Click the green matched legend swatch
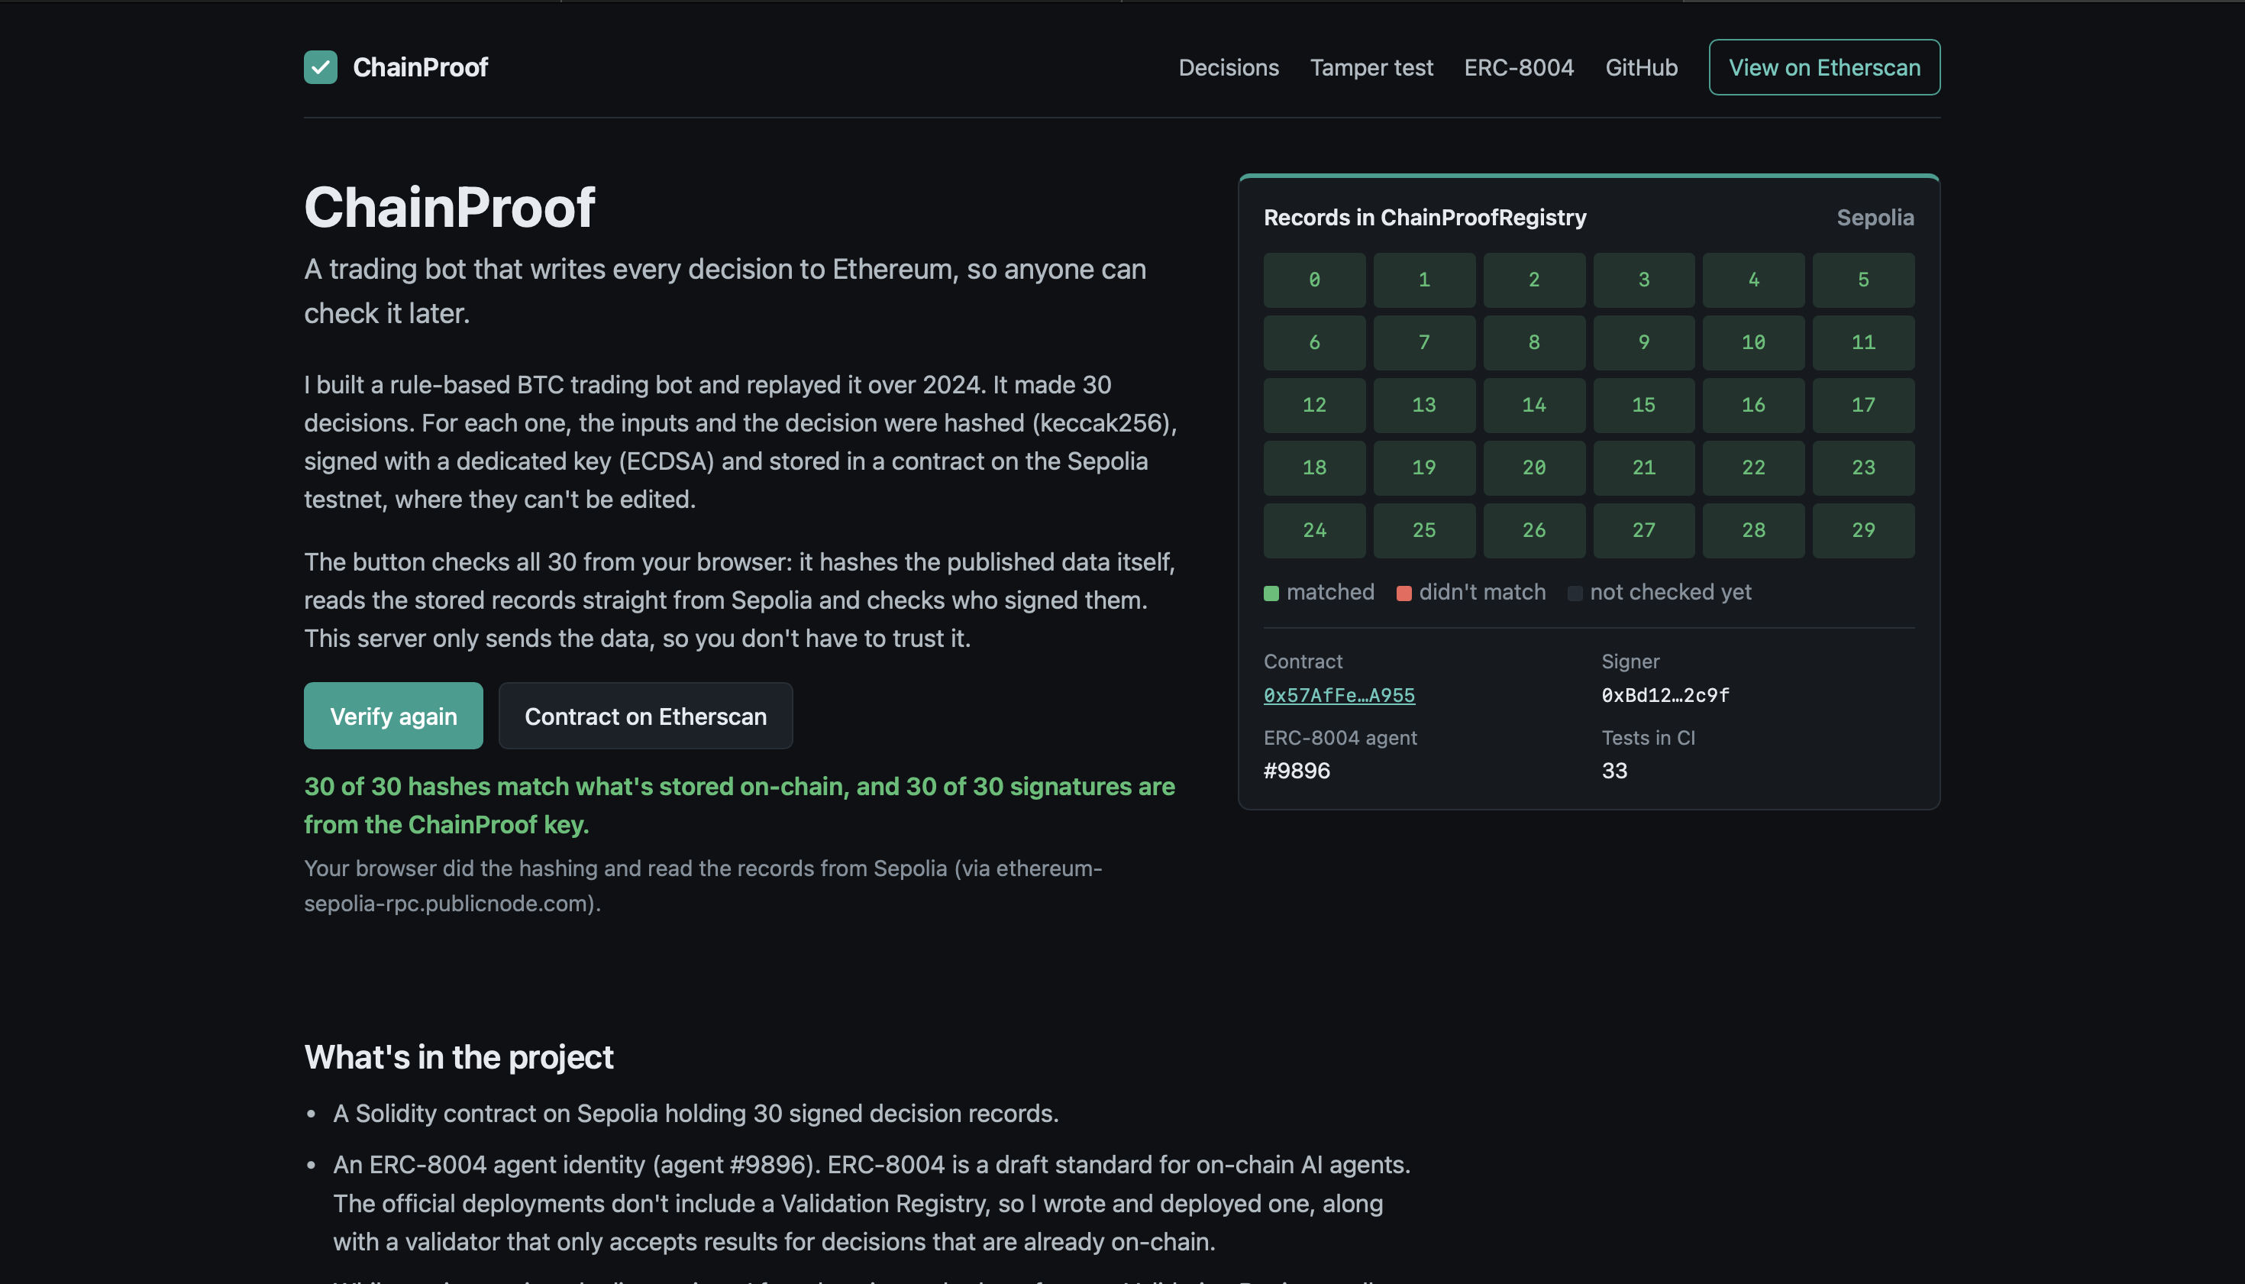The width and height of the screenshot is (2245, 1284). pyautogui.click(x=1271, y=593)
